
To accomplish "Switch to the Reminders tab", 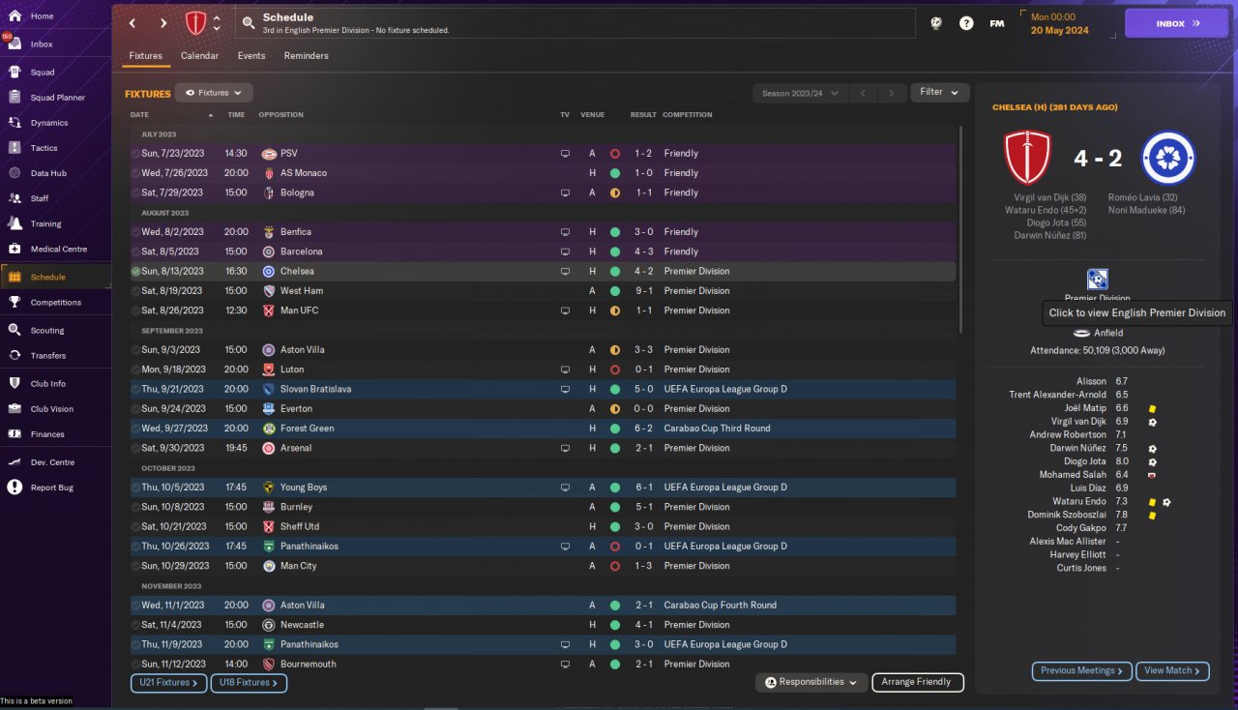I will 306,56.
